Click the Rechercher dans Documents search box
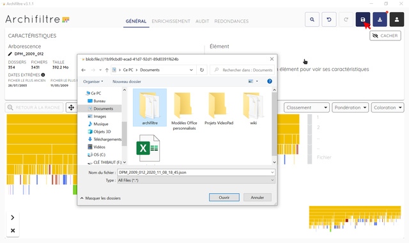The image size is (409, 243). [243, 70]
